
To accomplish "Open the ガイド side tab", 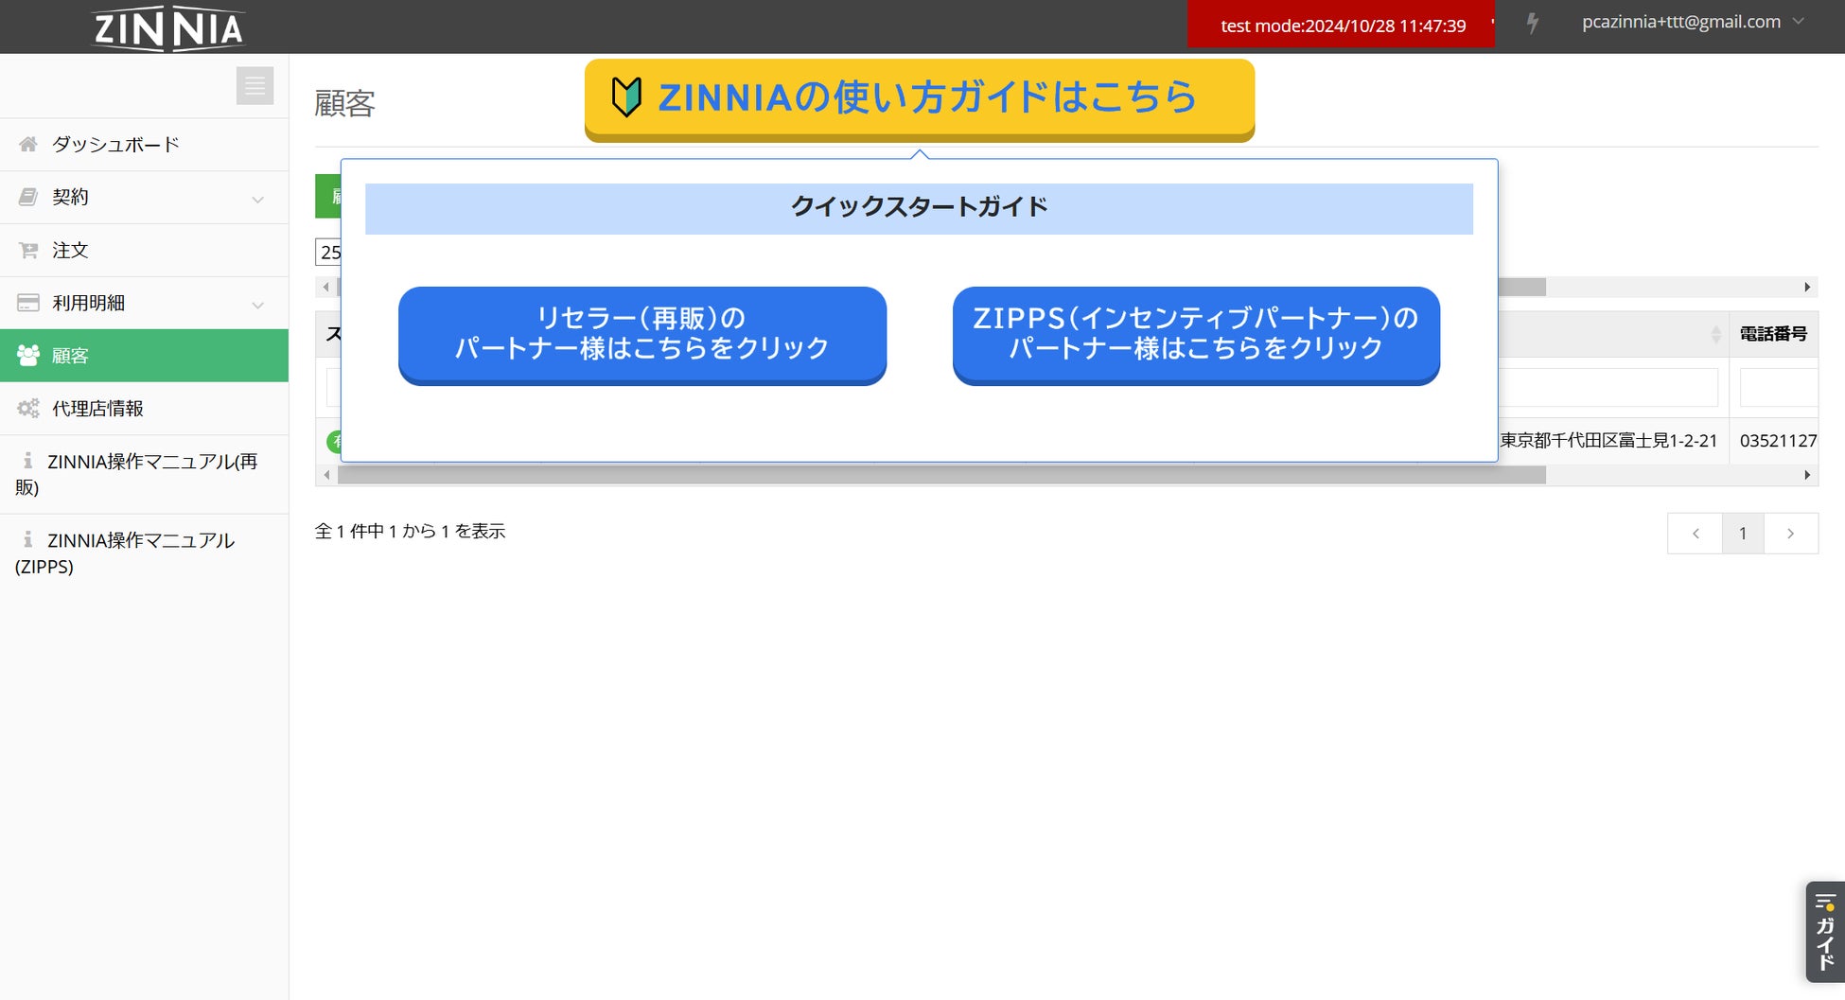I will click(1825, 932).
